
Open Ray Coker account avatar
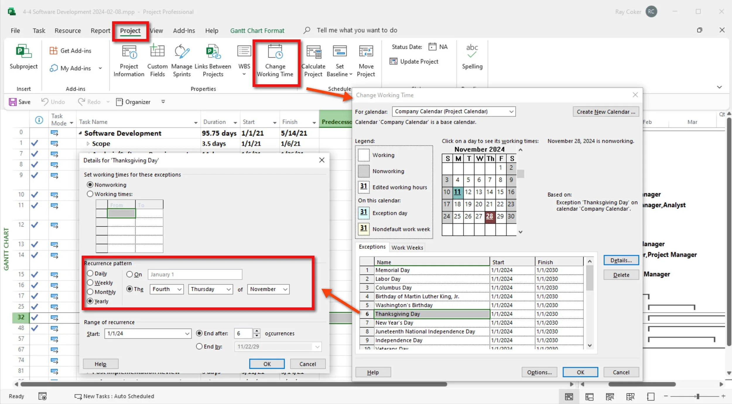point(651,12)
